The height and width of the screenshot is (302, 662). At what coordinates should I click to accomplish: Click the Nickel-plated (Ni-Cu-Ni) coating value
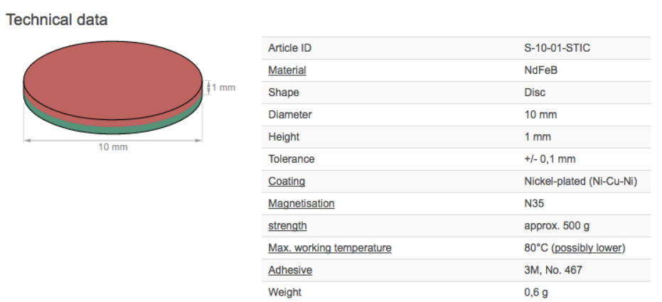click(x=580, y=181)
